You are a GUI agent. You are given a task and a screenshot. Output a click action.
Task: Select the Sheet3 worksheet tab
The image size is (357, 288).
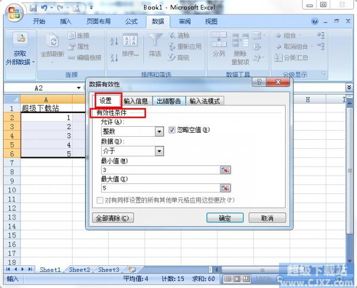(x=109, y=270)
